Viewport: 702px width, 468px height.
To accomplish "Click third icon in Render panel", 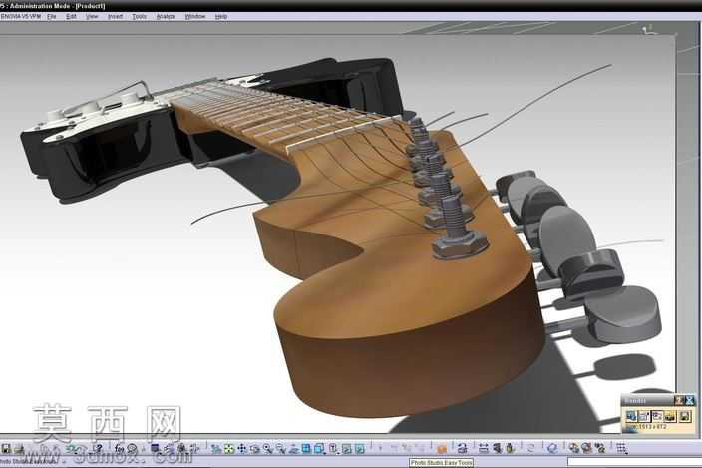I will (x=657, y=416).
